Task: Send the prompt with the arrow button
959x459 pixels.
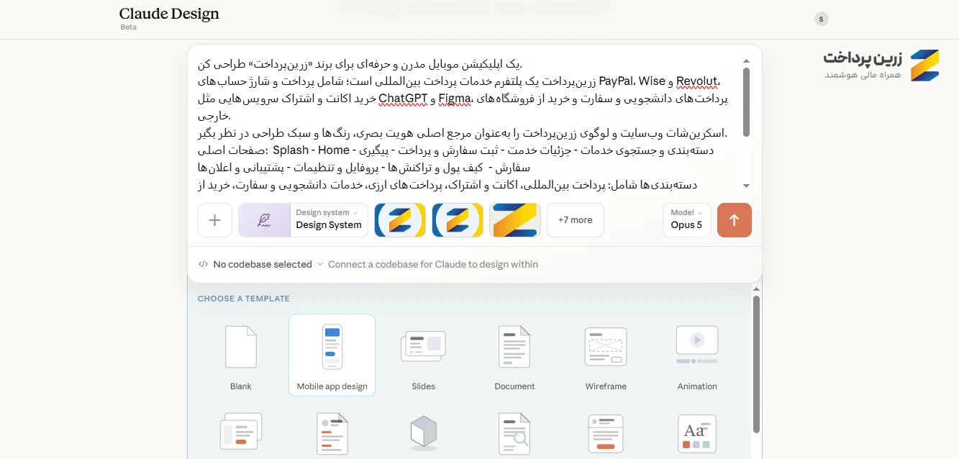Action: 735,220
